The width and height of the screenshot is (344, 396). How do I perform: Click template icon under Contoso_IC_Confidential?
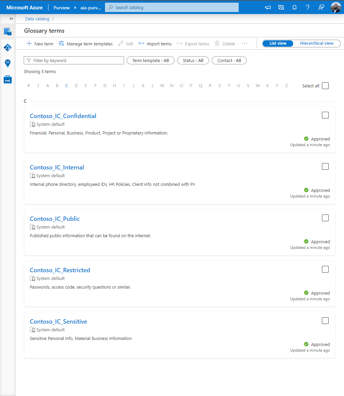tap(32, 124)
